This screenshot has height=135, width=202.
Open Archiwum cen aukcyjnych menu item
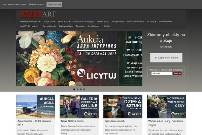(83, 22)
